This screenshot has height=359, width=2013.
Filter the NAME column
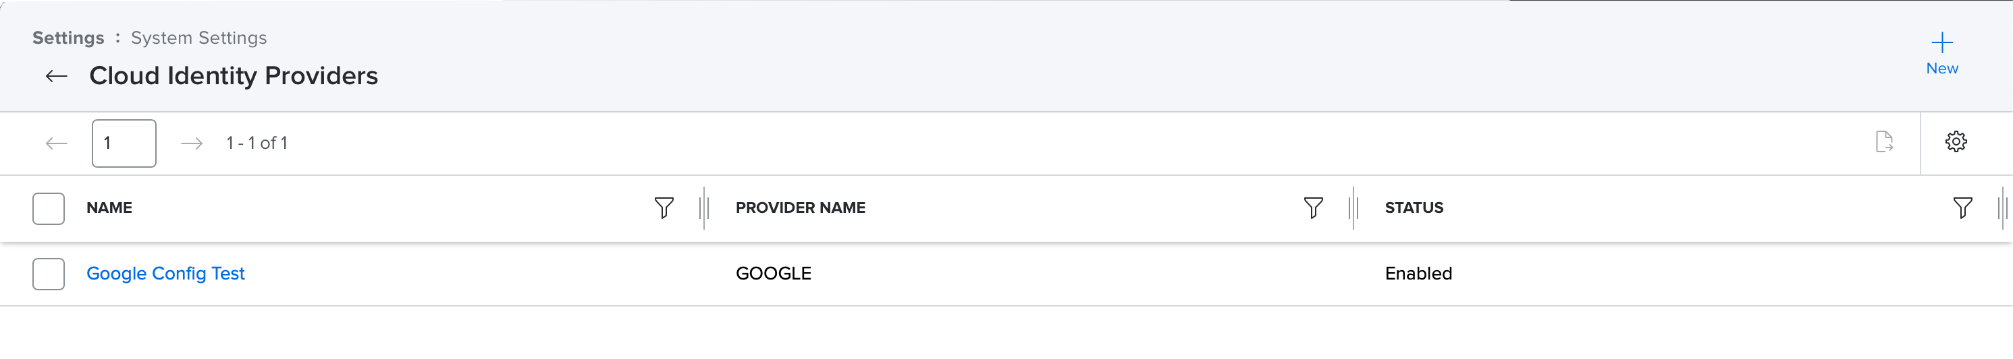(664, 207)
